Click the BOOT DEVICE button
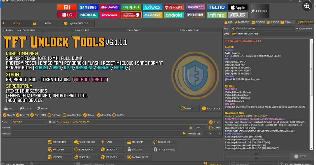 tap(211, 108)
